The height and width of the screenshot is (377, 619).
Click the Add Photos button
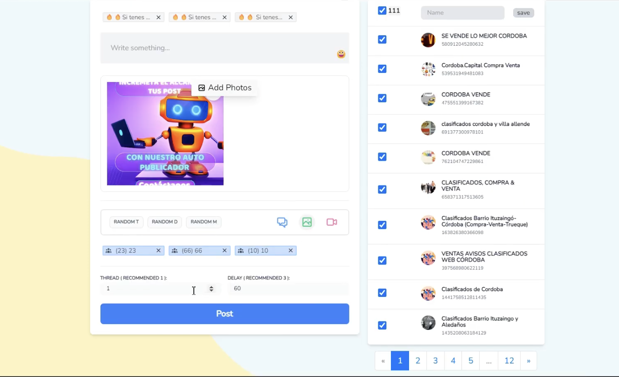(x=225, y=88)
